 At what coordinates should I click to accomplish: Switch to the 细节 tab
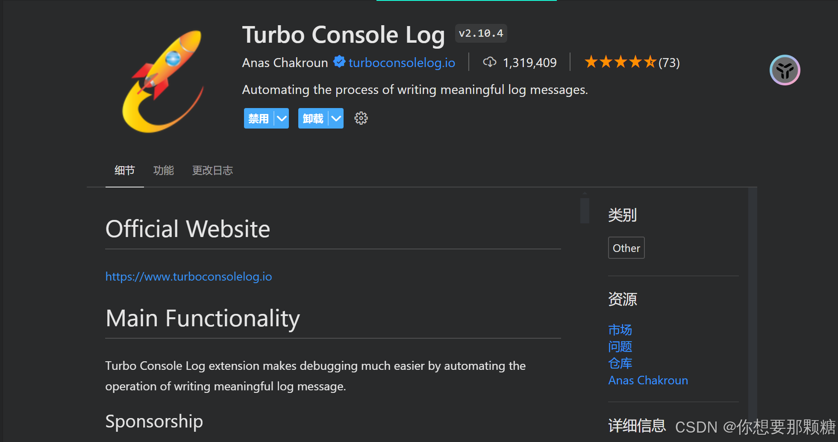click(124, 170)
